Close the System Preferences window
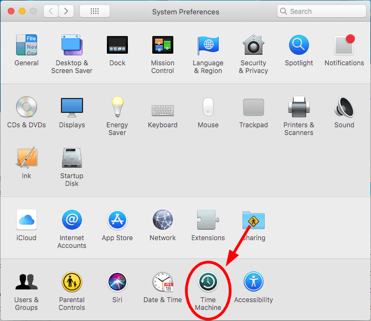371x321 pixels. tap(11, 11)
